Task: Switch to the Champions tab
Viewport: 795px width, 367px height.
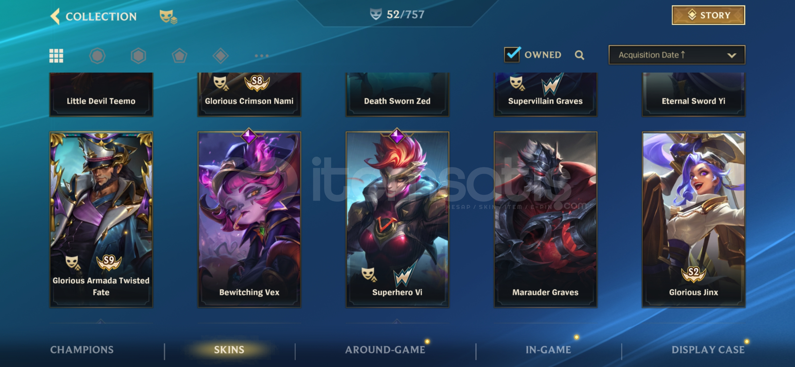Action: pos(82,350)
